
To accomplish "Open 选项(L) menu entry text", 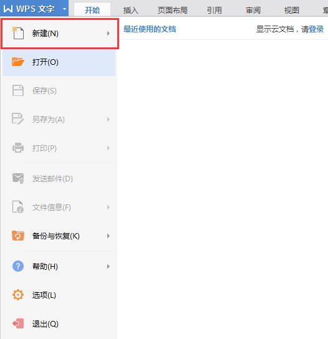I will point(44,295).
